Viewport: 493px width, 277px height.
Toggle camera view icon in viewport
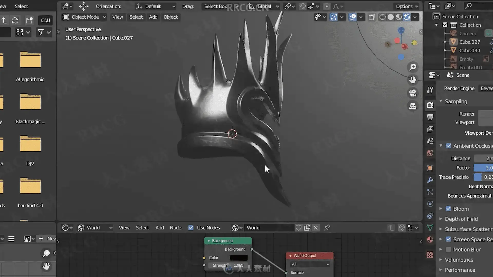tap(413, 93)
